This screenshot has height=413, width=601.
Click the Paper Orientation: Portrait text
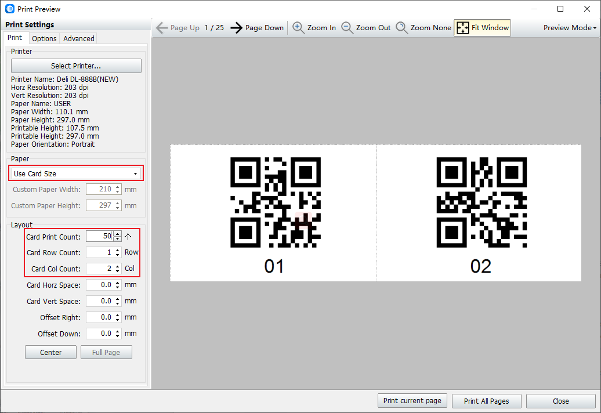pyautogui.click(x=53, y=144)
